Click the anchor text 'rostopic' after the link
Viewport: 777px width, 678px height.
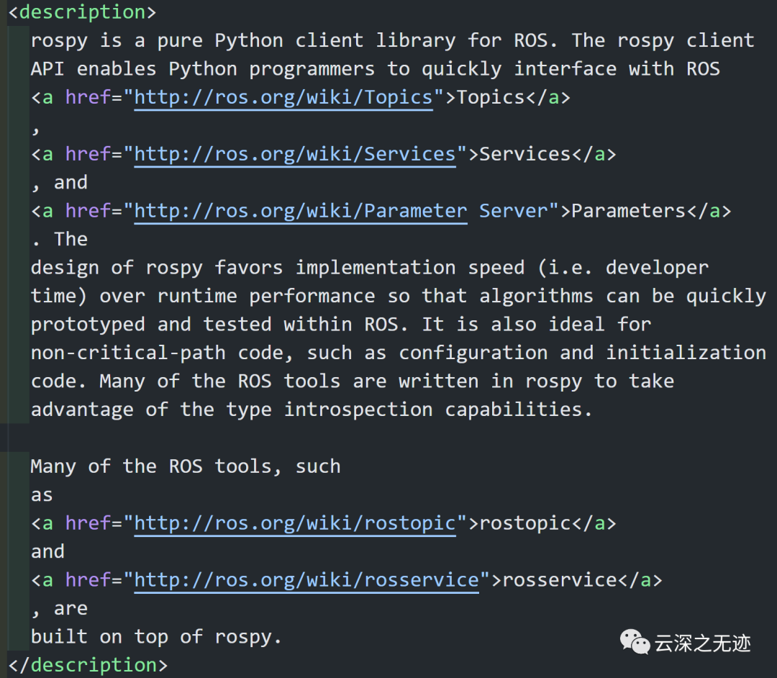pyautogui.click(x=524, y=523)
